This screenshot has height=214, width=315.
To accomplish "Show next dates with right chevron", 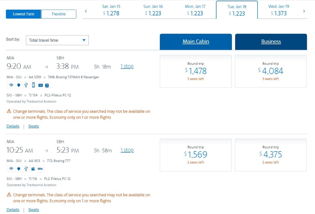I will pyautogui.click(x=304, y=11).
